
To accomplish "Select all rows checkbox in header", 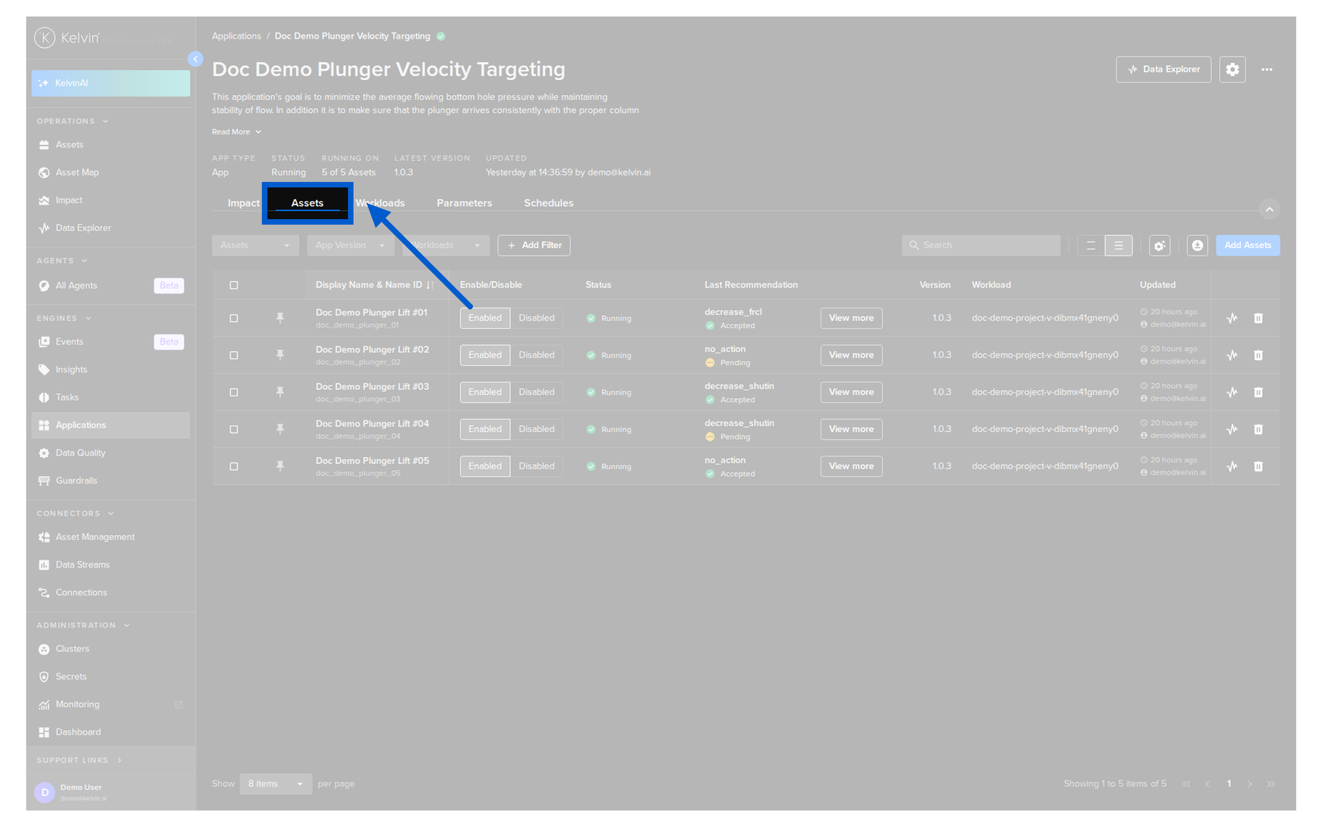I will [234, 285].
